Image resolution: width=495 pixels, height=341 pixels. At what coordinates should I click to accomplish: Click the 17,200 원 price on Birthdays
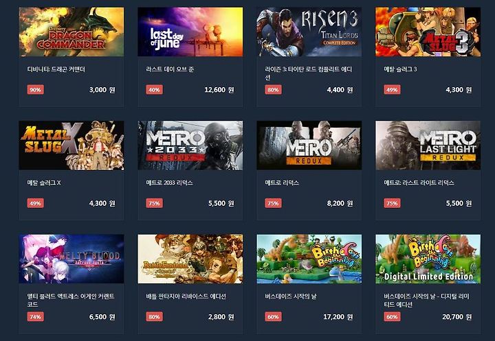click(x=338, y=317)
